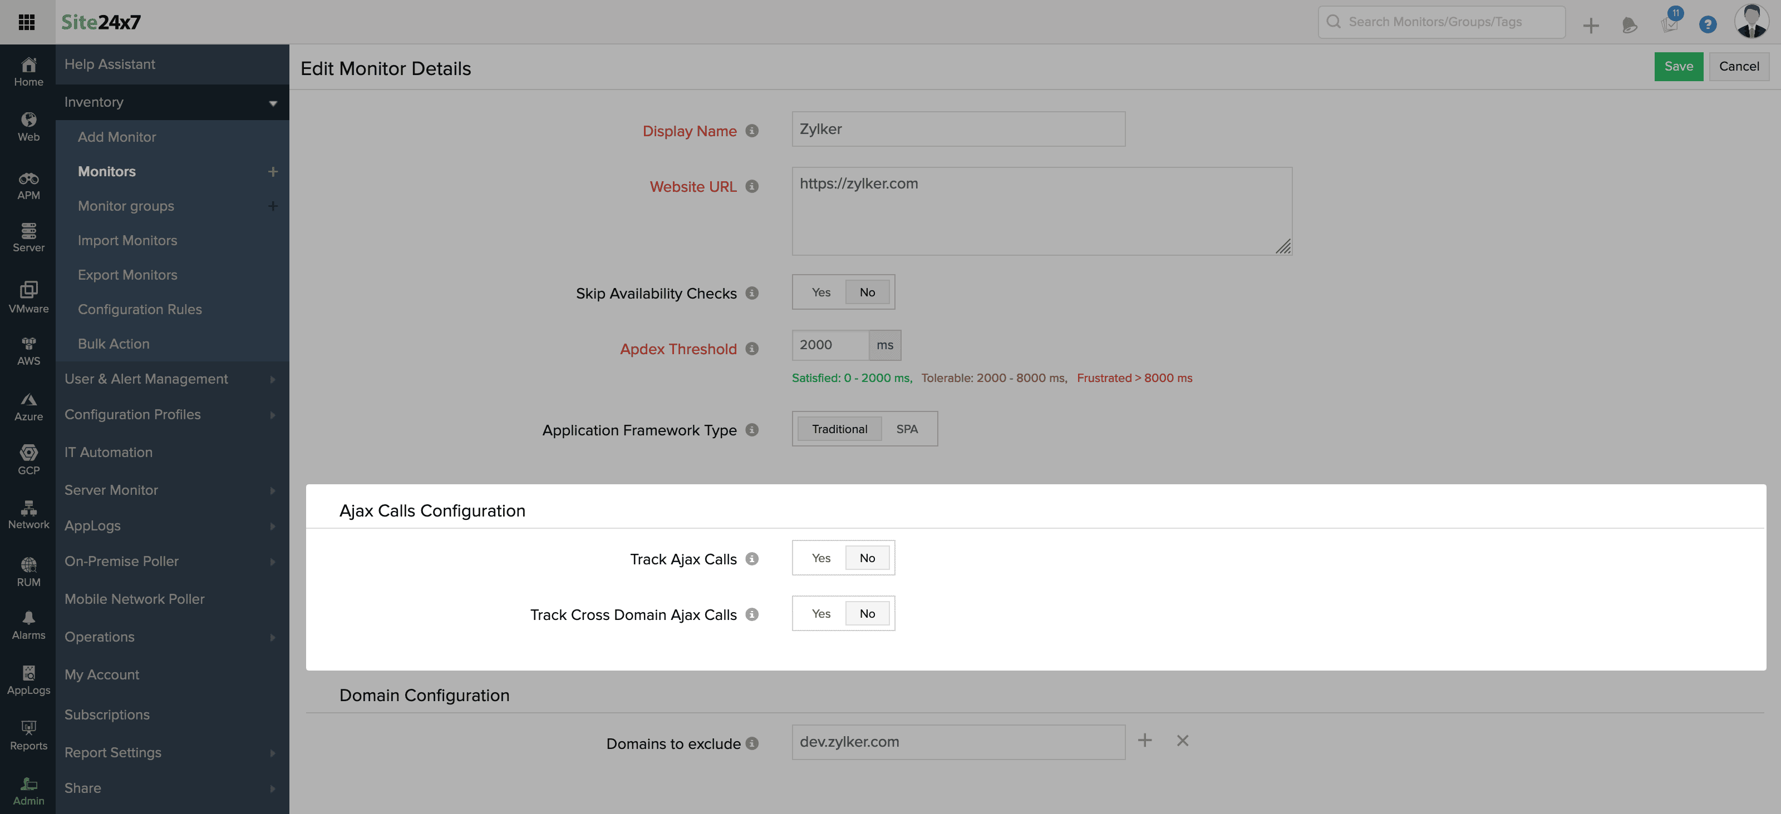
Task: Set Skip Availability Checks to No
Action: pos(867,292)
